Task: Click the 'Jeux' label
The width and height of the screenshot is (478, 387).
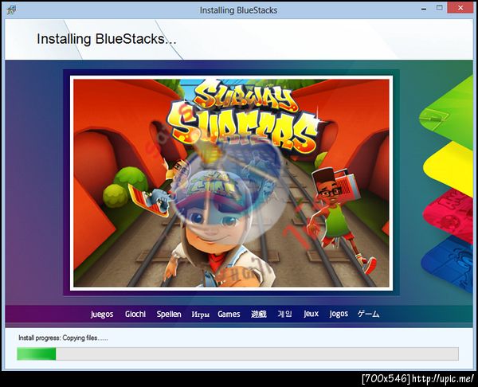Action: 311,314
